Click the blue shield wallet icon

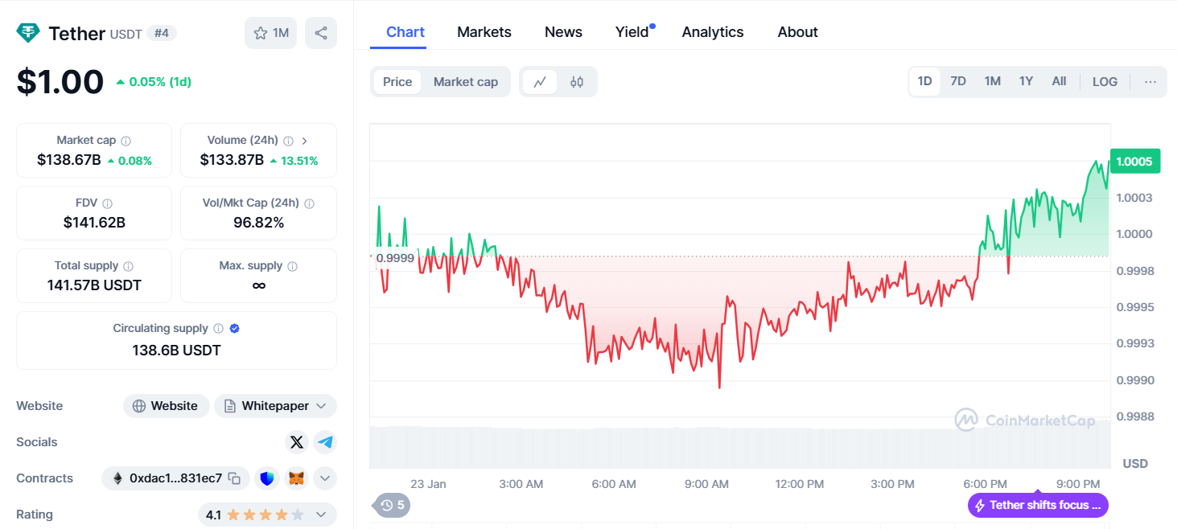(x=267, y=478)
